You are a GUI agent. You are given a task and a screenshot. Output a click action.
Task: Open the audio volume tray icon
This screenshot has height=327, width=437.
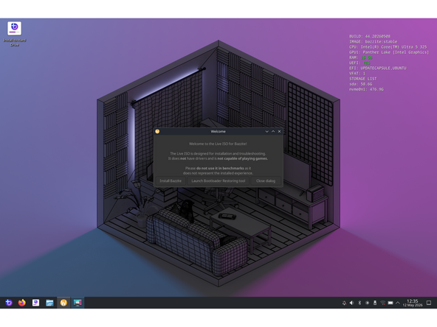tap(351, 303)
